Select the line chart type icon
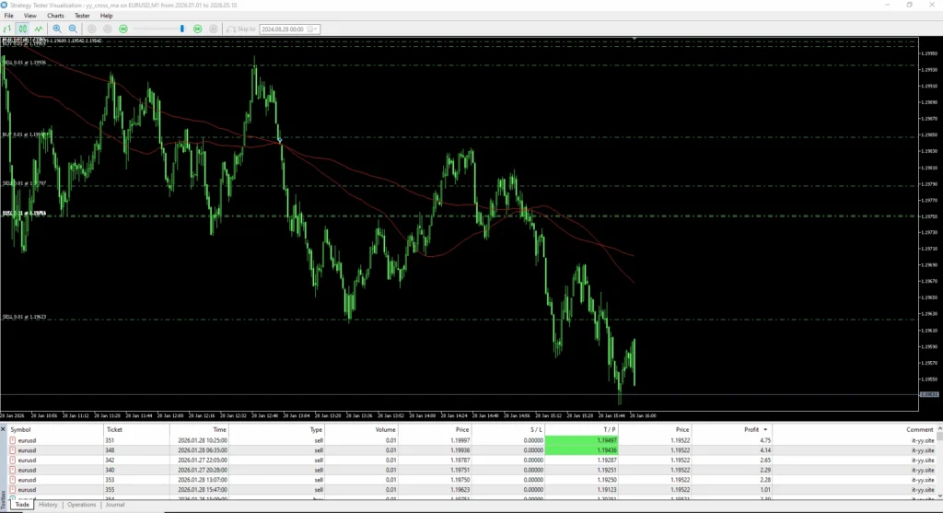The image size is (943, 513). click(39, 29)
